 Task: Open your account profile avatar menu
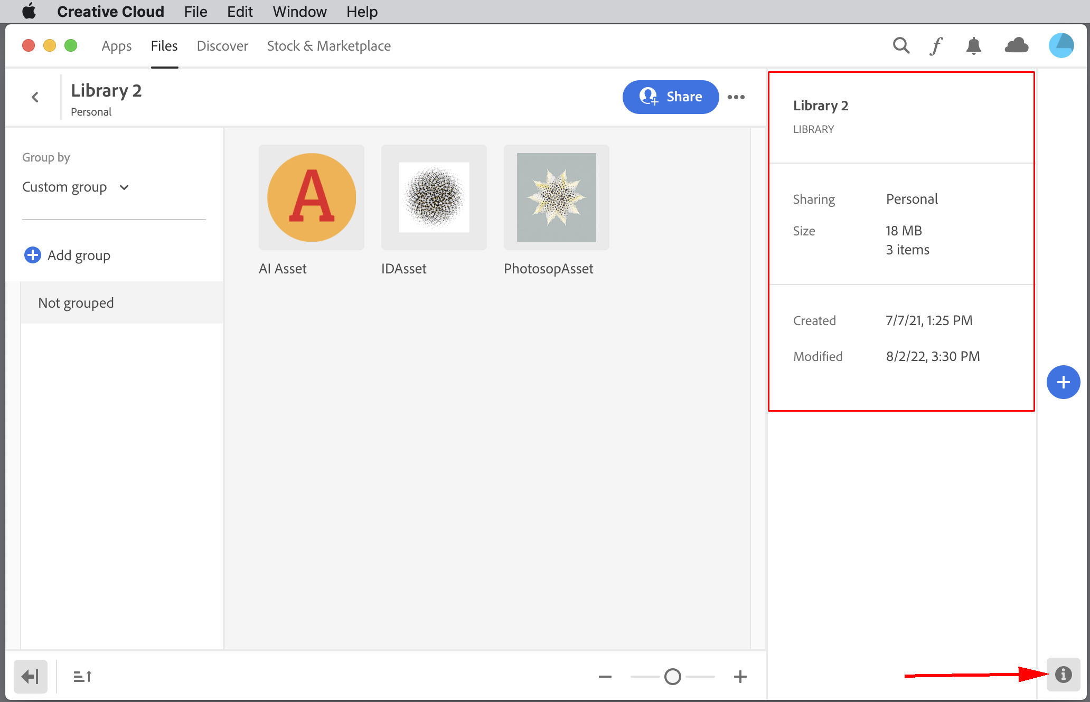(1061, 45)
